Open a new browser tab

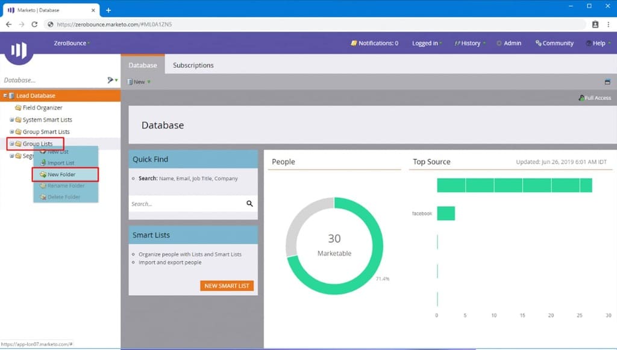tap(108, 10)
